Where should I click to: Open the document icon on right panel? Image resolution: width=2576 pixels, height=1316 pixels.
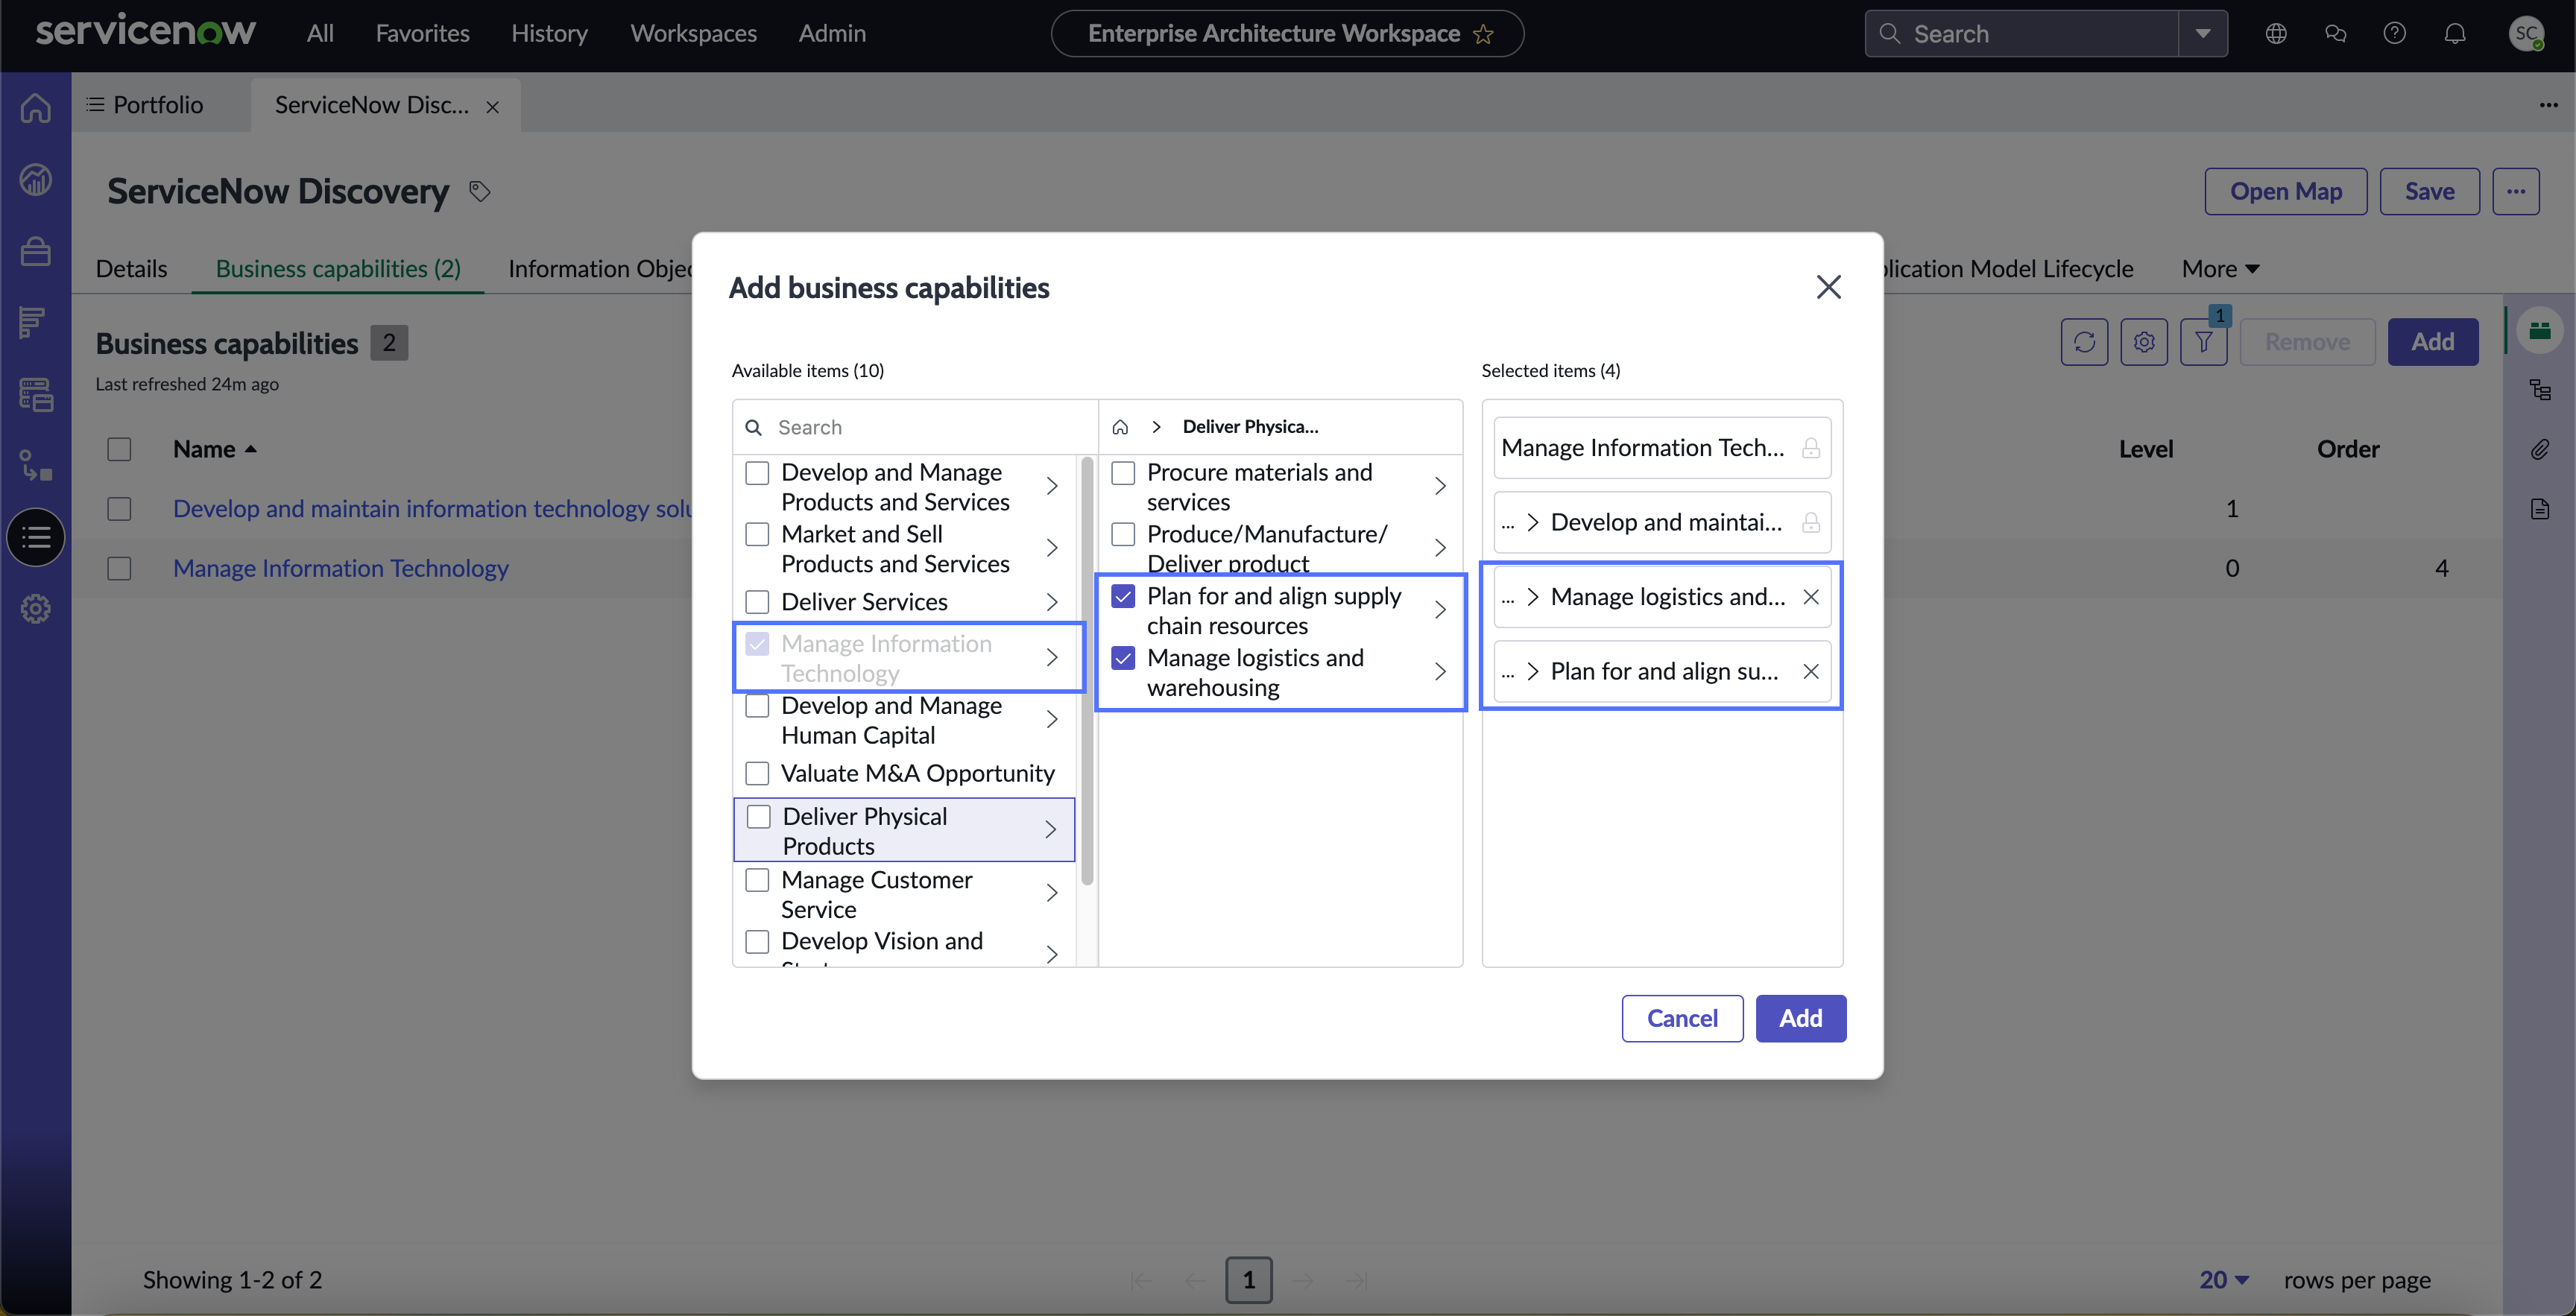coord(2540,509)
